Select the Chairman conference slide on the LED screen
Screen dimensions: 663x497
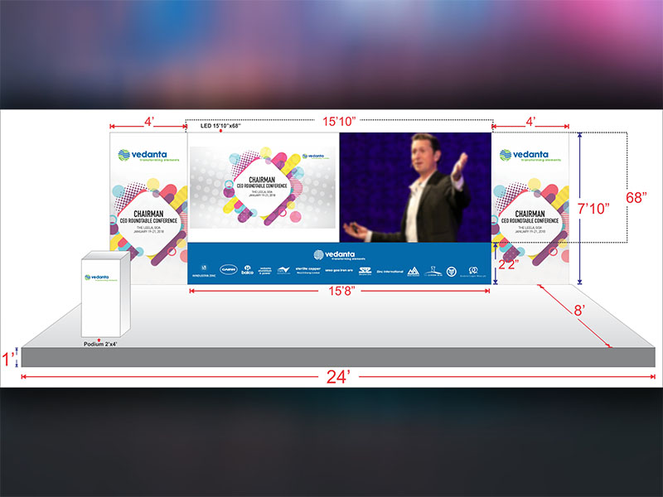coord(264,187)
